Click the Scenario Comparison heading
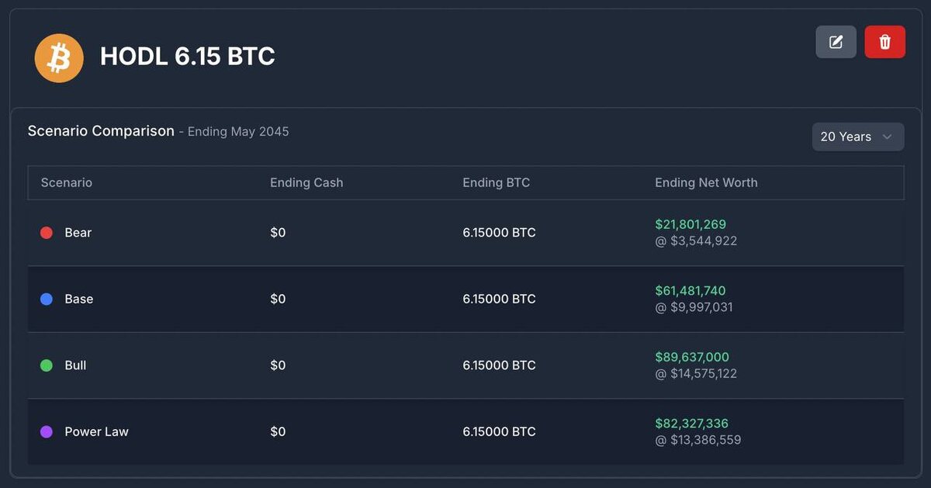The height and width of the screenshot is (488, 931). coord(101,131)
